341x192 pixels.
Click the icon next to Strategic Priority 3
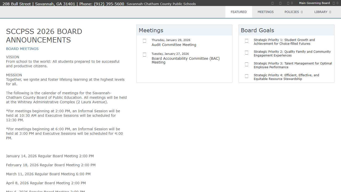coord(247,64)
